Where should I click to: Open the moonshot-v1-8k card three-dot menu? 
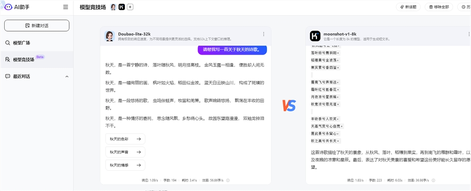click(x=469, y=34)
